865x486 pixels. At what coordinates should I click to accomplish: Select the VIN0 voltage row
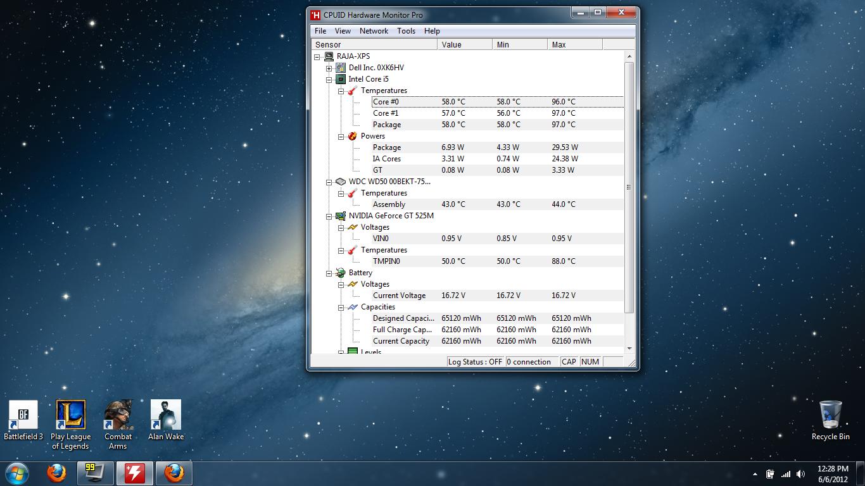tap(498, 239)
